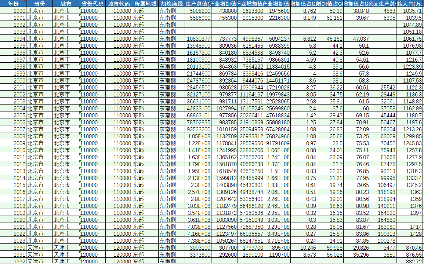Screen dimensions: 424x264
Task: Select the cell with value 3003100
Action: 198,248
